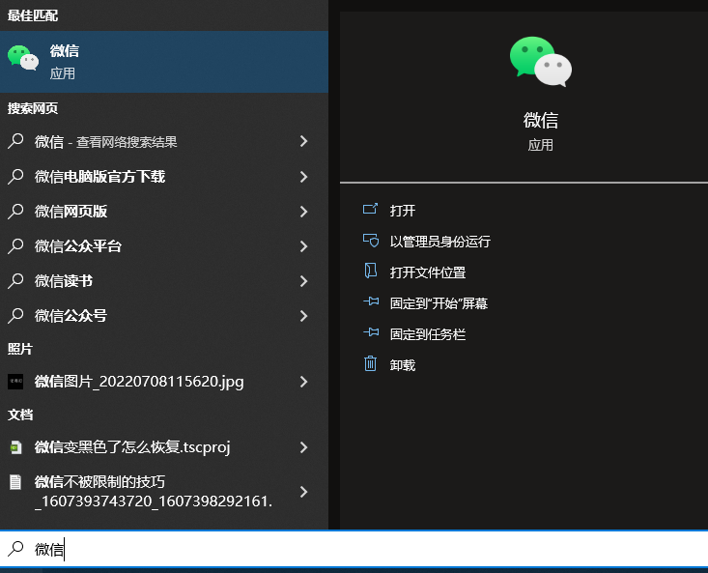Expand the 微信读书 result chevron
Image resolution: width=708 pixels, height=573 pixels.
[x=303, y=281]
